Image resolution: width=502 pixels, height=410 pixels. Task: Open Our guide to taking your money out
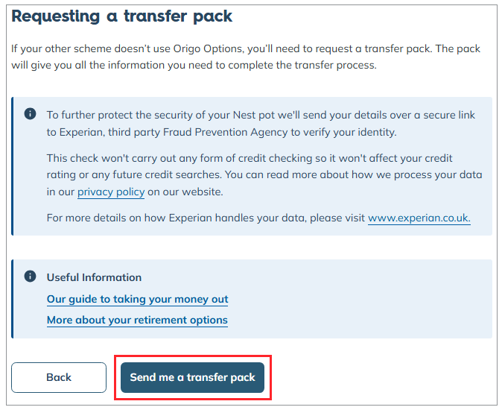(137, 299)
